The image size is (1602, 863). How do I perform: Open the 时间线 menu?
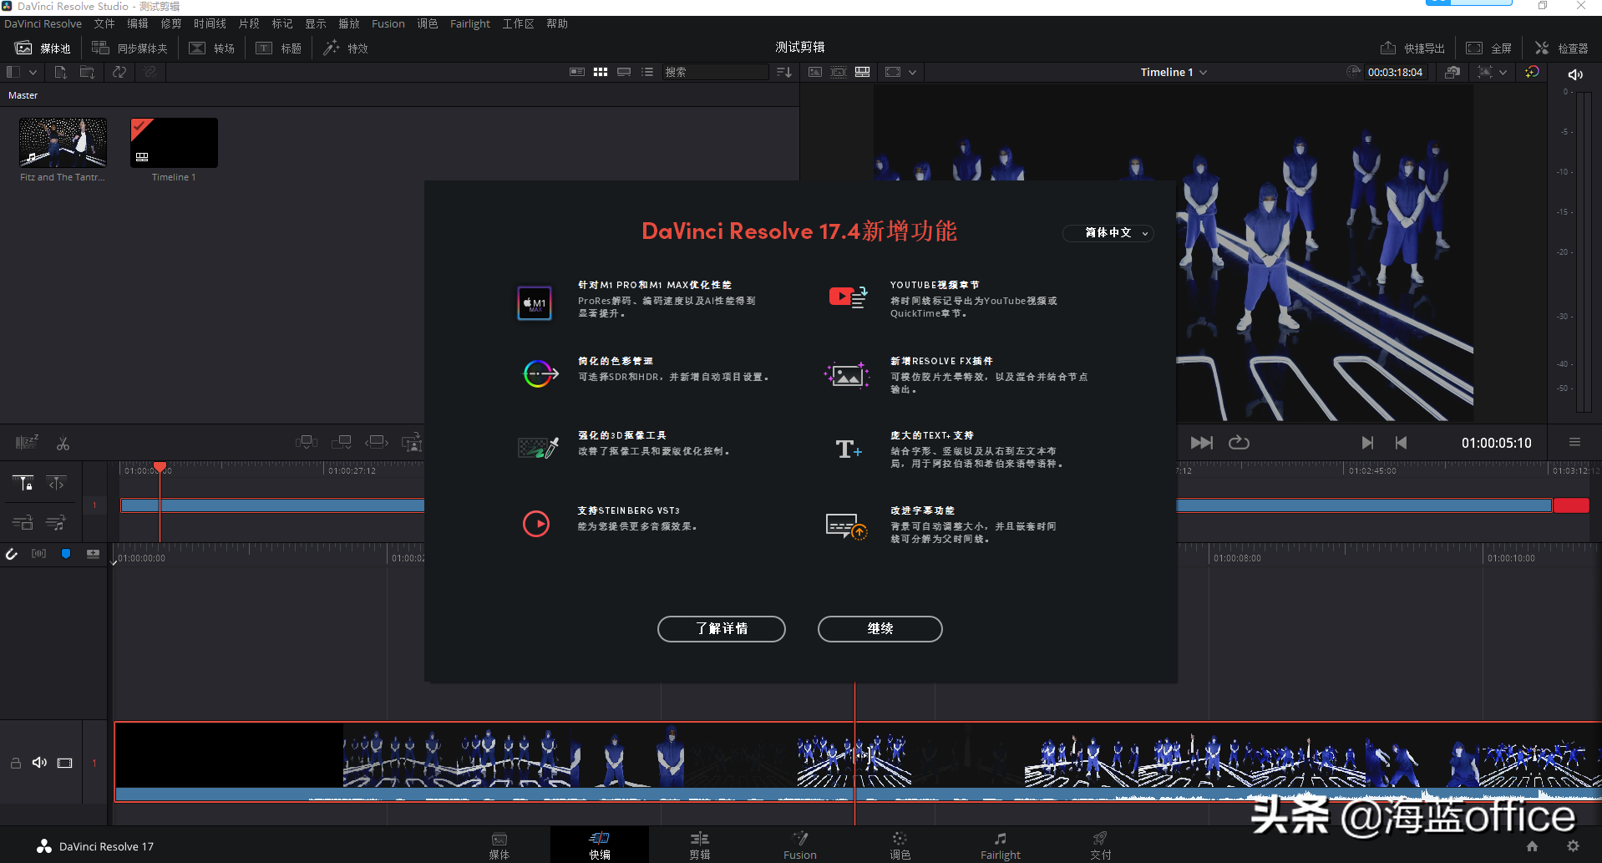point(210,24)
